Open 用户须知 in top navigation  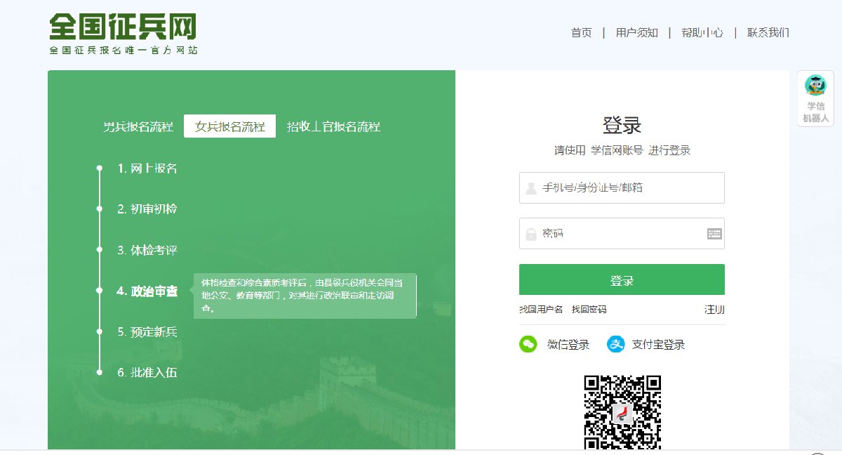coord(636,33)
